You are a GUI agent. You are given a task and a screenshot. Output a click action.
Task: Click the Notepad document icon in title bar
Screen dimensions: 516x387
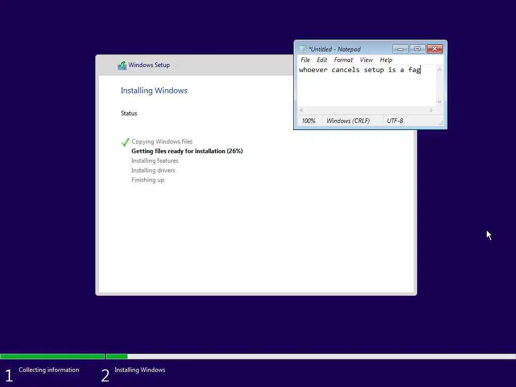click(x=302, y=49)
